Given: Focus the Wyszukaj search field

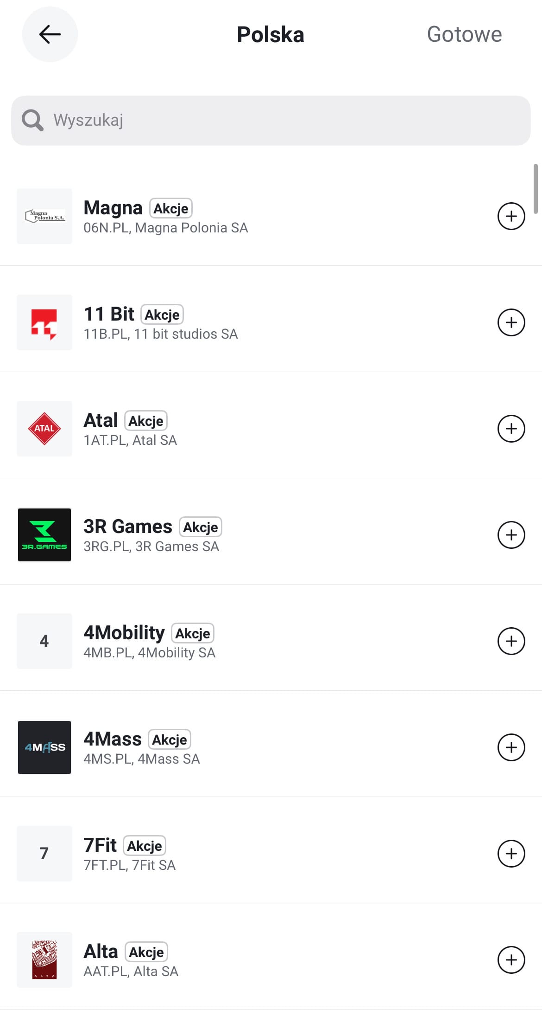Looking at the screenshot, I should point(278,120).
